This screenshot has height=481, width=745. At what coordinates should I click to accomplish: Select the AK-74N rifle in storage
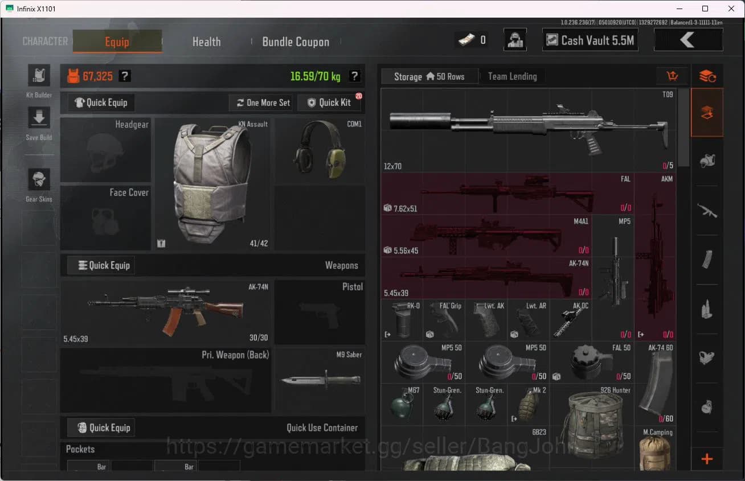pyautogui.click(x=486, y=278)
